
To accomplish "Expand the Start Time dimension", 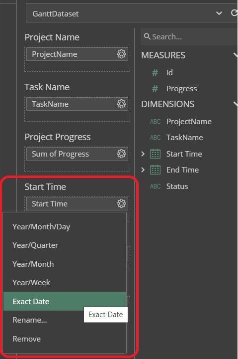I will click(143, 154).
